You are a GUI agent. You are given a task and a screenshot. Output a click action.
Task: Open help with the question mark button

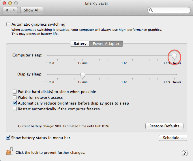coord(185,153)
